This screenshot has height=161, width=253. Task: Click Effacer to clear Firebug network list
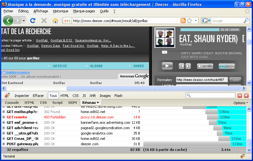point(38,96)
